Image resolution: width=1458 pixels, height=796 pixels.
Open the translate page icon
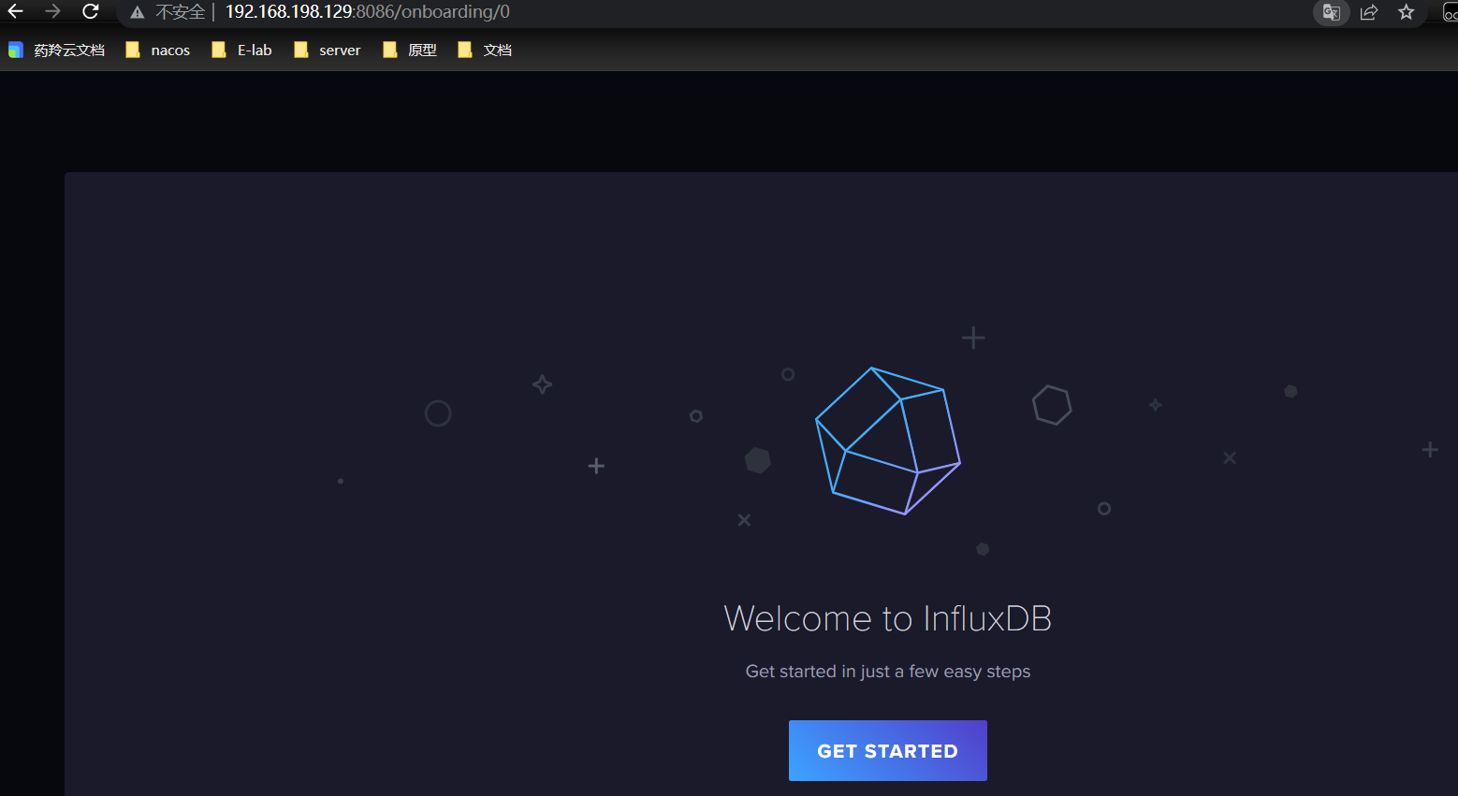1331,12
